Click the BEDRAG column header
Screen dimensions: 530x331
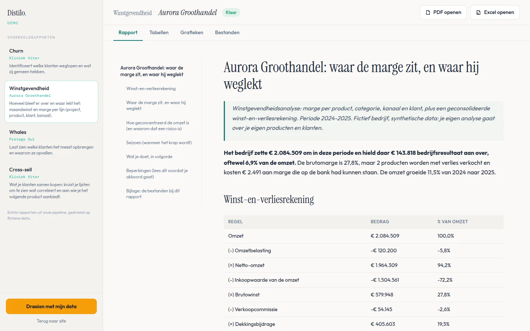380,222
